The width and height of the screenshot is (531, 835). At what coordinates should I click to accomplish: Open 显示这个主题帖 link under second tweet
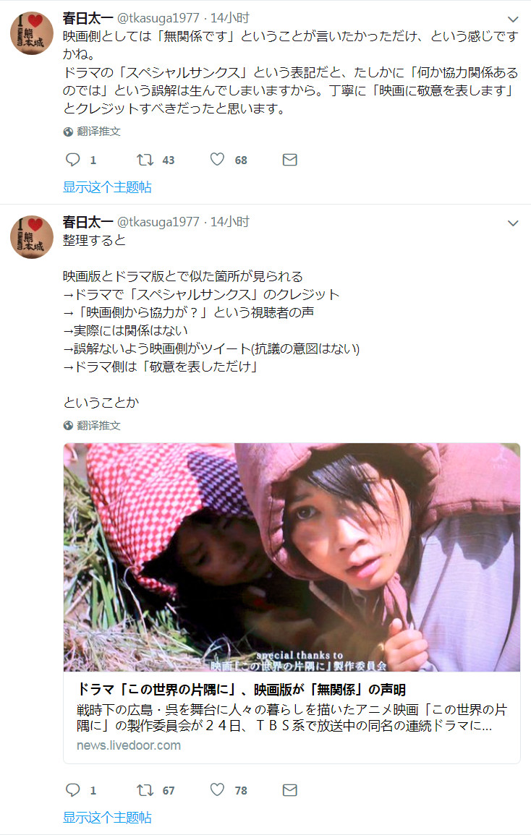tap(107, 818)
